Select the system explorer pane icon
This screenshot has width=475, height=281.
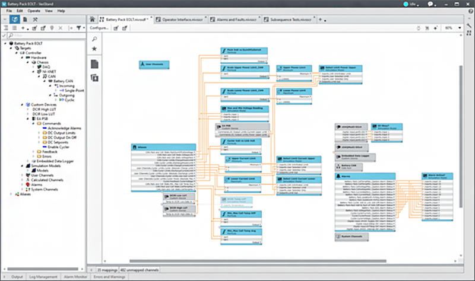click(x=14, y=20)
